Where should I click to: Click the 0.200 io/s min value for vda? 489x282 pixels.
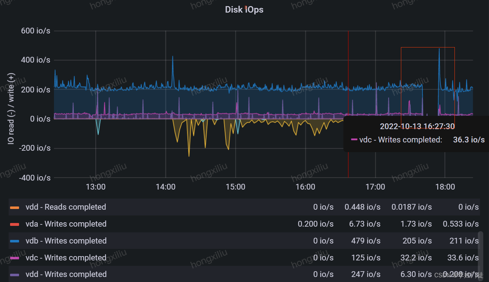click(x=316, y=224)
